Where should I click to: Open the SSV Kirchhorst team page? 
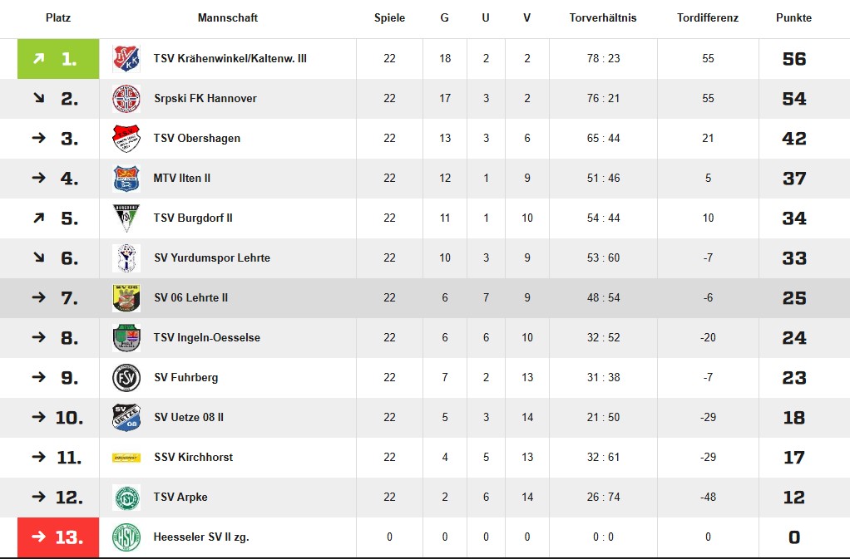194,458
